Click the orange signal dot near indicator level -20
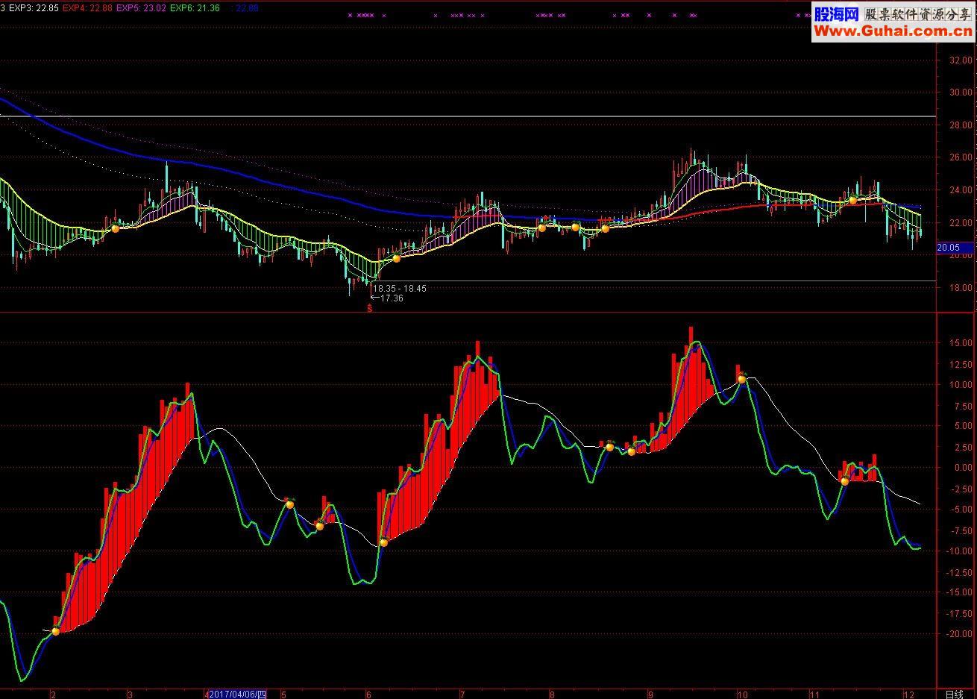The height and width of the screenshot is (699, 977). point(55,631)
